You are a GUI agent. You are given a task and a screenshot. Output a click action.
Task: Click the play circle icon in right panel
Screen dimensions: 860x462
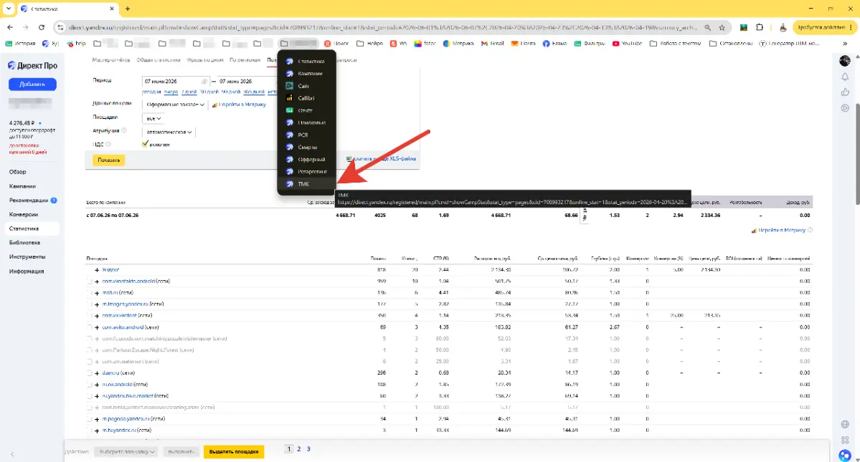click(845, 108)
